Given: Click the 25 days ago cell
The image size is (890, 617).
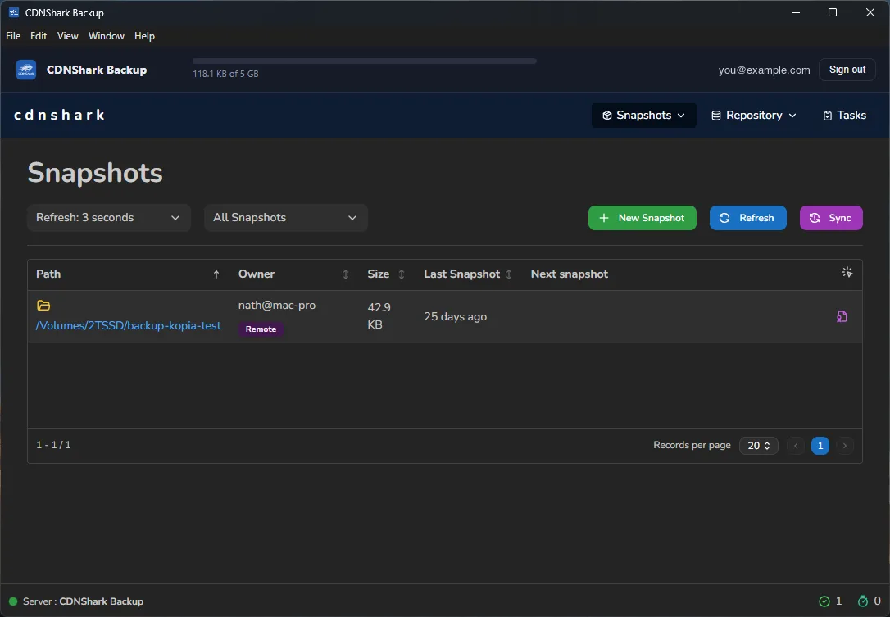Looking at the screenshot, I should pos(455,317).
